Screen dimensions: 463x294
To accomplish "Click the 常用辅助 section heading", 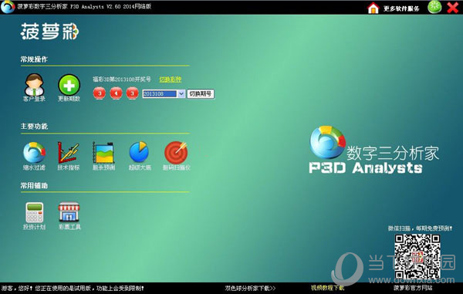I will click(34, 186).
